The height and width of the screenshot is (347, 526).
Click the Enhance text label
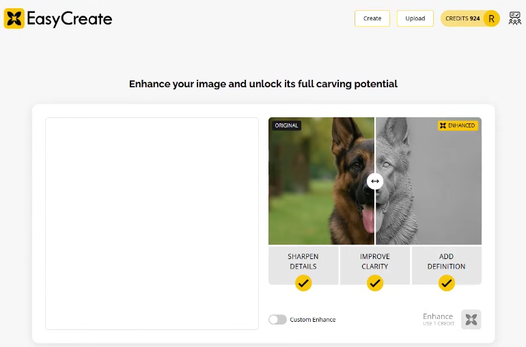point(438,316)
